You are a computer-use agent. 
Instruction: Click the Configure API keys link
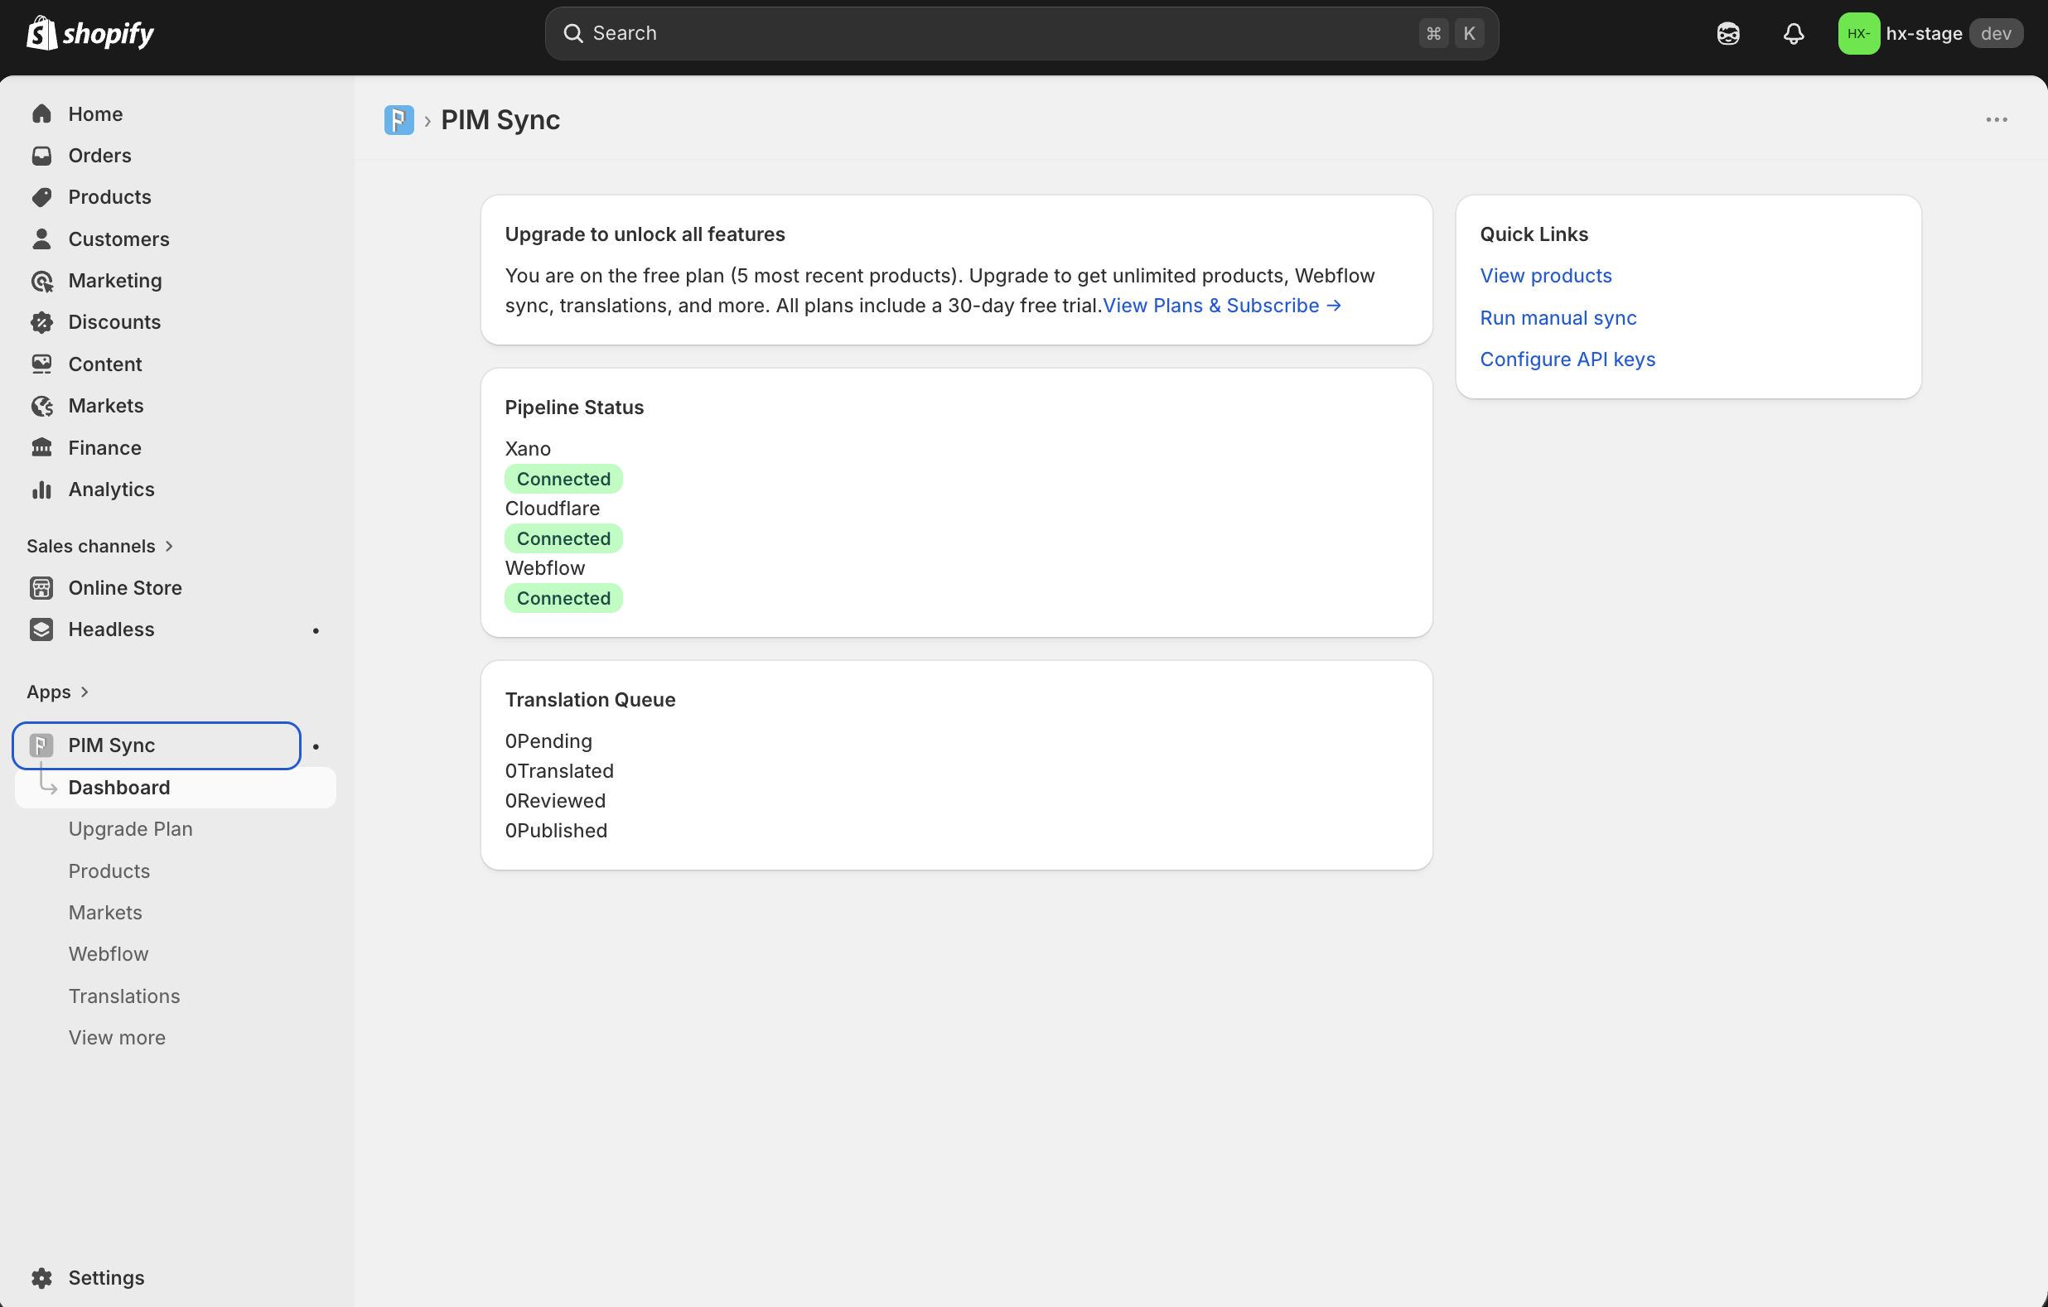pyautogui.click(x=1567, y=359)
